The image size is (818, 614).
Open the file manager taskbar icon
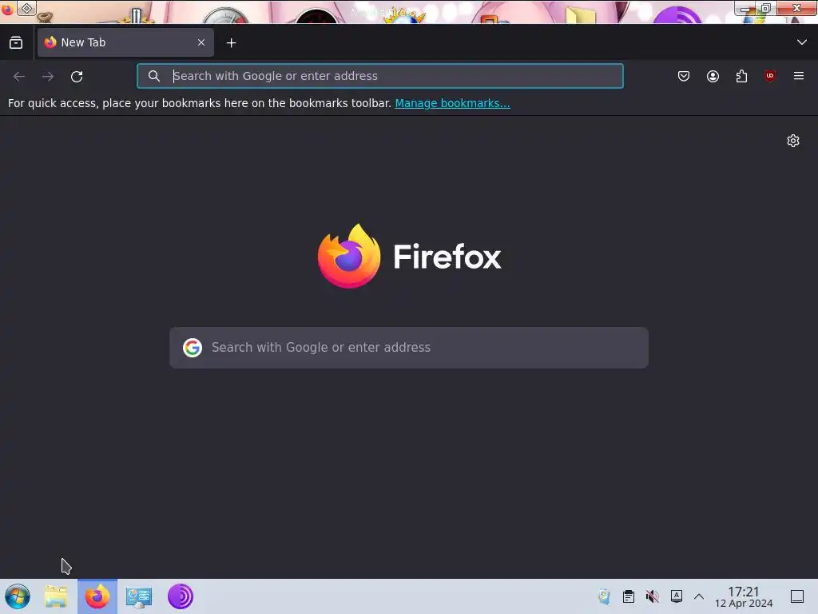pos(56,596)
